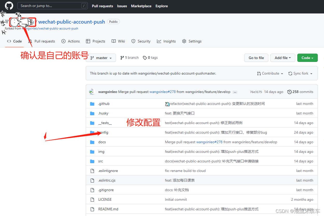The width and height of the screenshot is (324, 216).
Task: Open the config folder icon
Action: (92, 132)
